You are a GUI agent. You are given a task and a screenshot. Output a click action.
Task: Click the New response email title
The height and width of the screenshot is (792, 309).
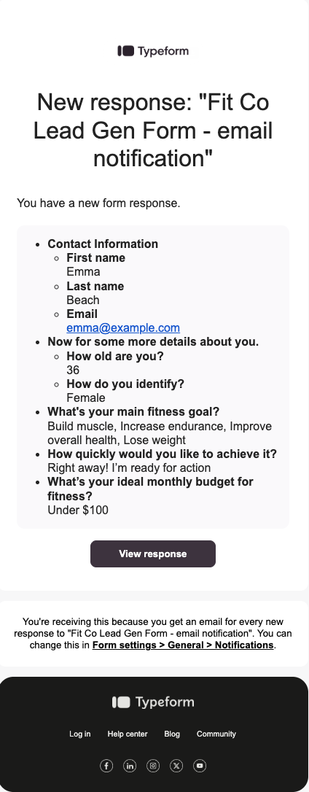(x=153, y=131)
